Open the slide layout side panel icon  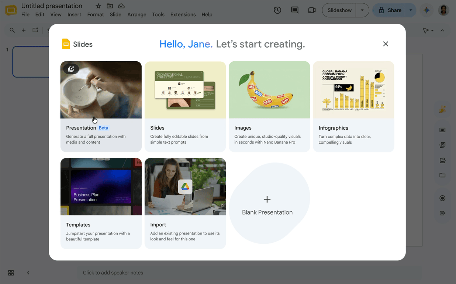(x=442, y=130)
